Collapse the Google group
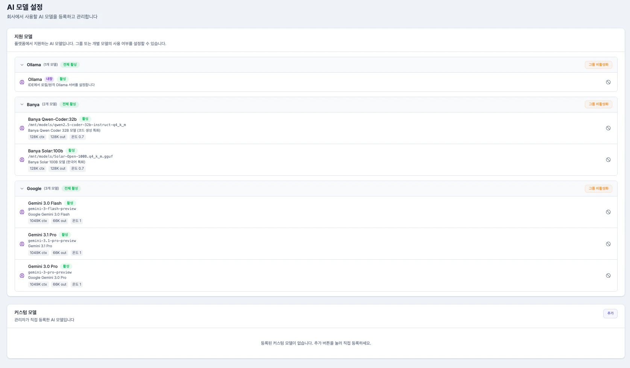The width and height of the screenshot is (630, 368). pos(22,189)
